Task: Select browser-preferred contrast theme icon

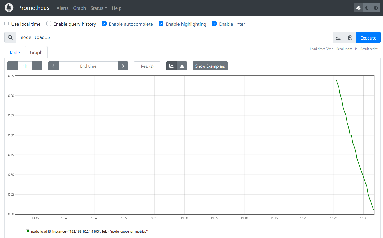Action: [376, 8]
